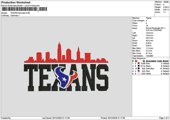Click the 'Description' column header
Image resolution: width=170 pixels, height=120 pixels.
[x=151, y=61]
